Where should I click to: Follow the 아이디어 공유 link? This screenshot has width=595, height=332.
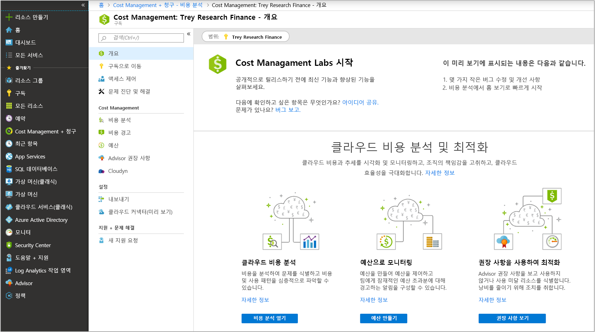click(x=360, y=102)
